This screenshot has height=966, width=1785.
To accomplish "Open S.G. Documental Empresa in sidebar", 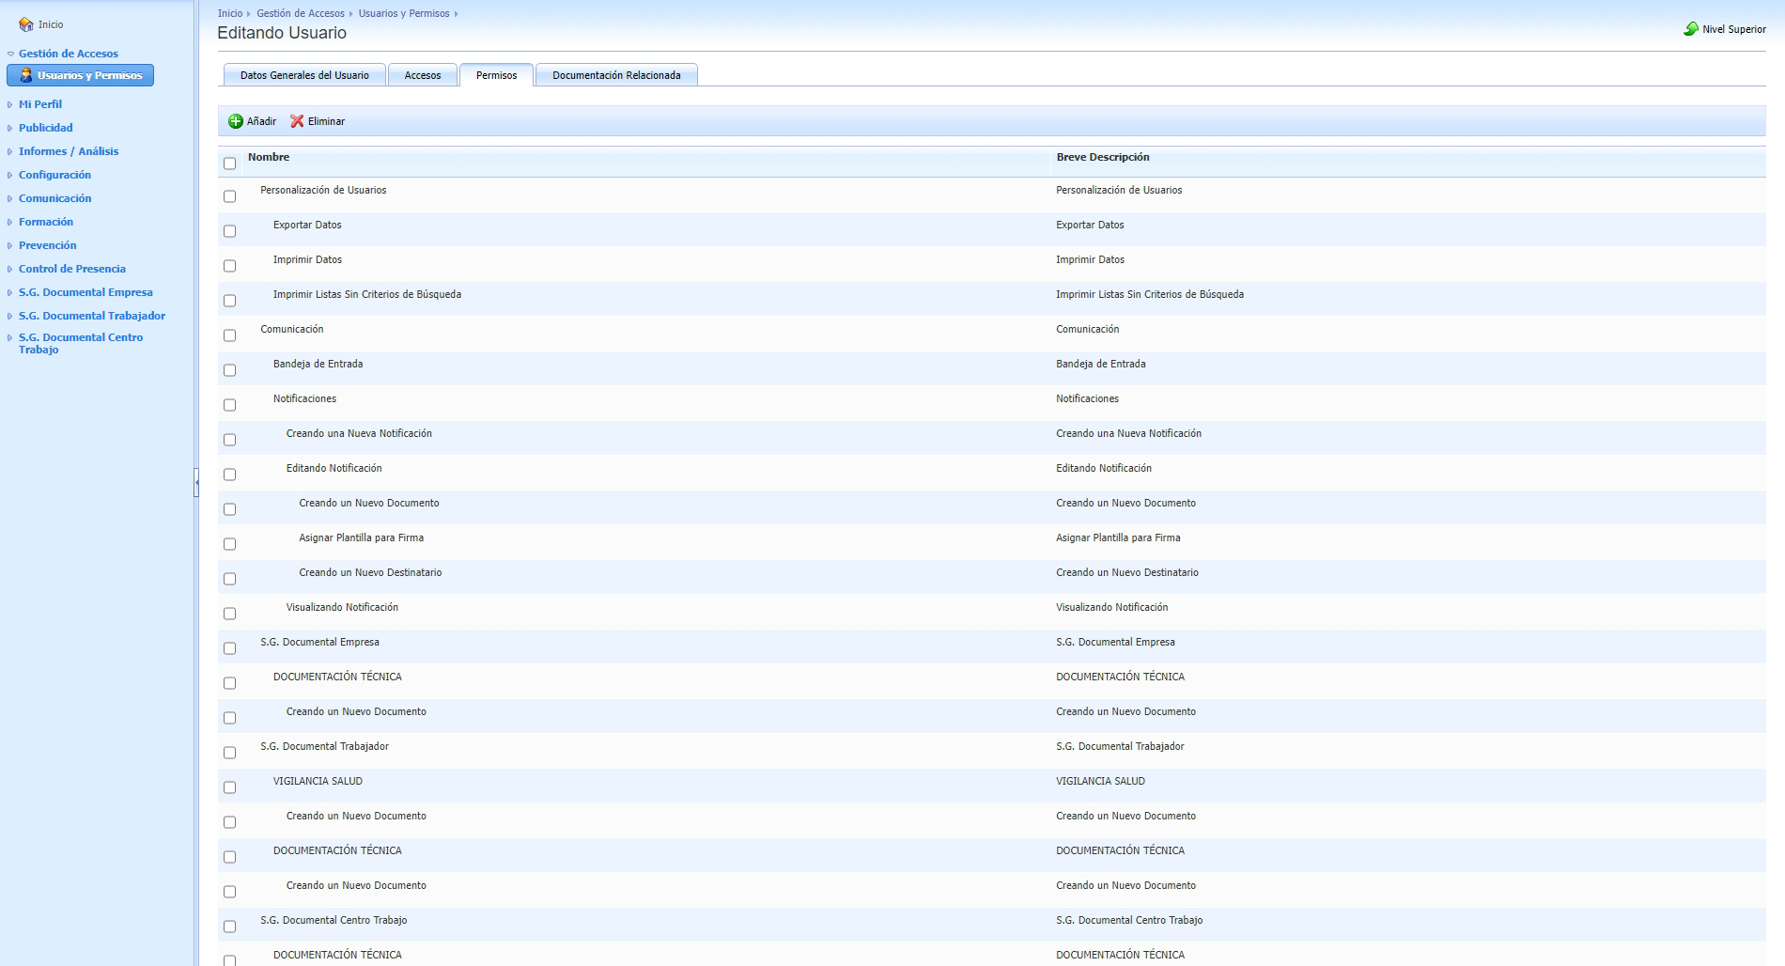I will (x=85, y=292).
